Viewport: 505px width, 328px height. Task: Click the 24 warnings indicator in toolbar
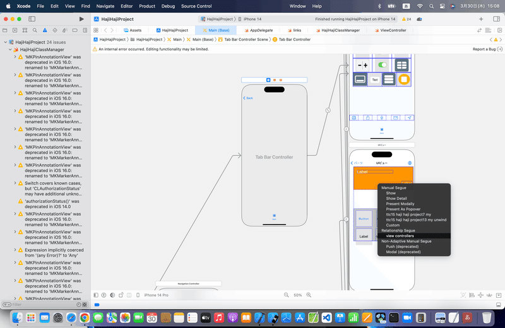407,19
